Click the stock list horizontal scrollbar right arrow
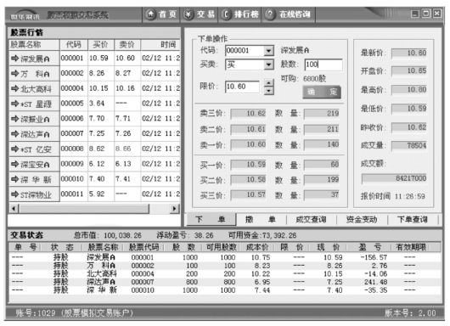 click(x=174, y=208)
